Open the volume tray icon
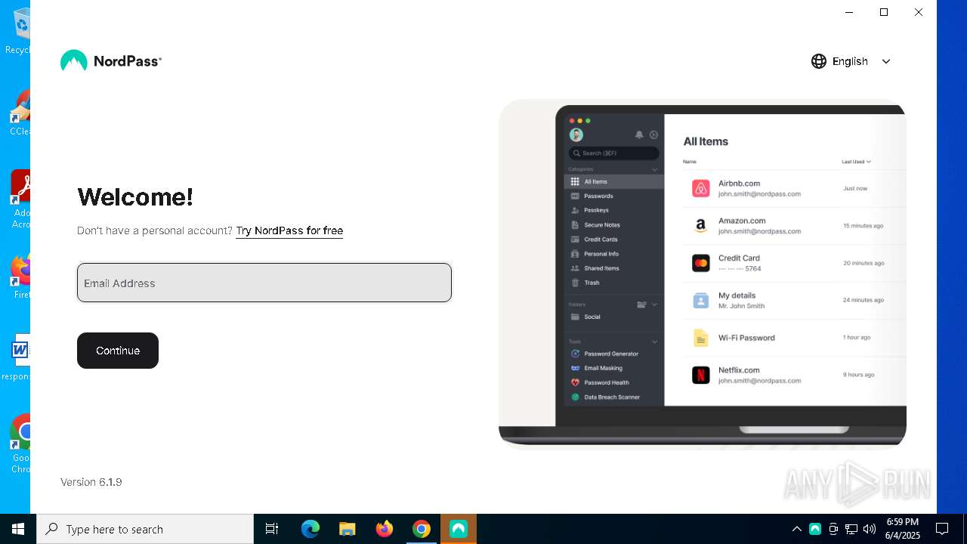Image resolution: width=967 pixels, height=544 pixels. point(870,529)
